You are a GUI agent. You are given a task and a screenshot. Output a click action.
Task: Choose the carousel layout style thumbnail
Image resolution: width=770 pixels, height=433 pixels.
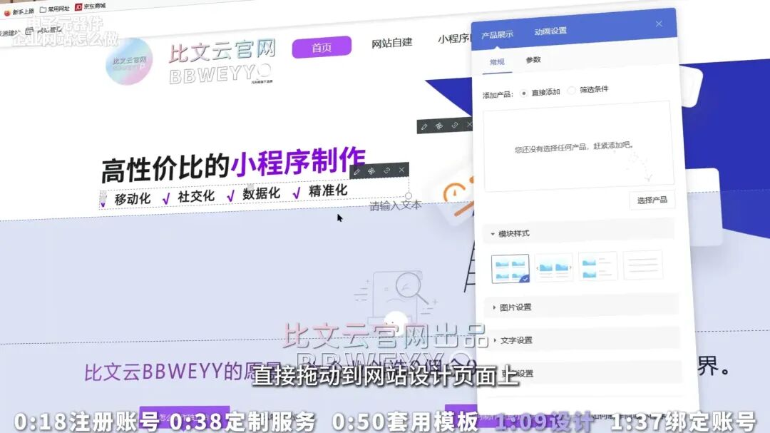tap(554, 267)
